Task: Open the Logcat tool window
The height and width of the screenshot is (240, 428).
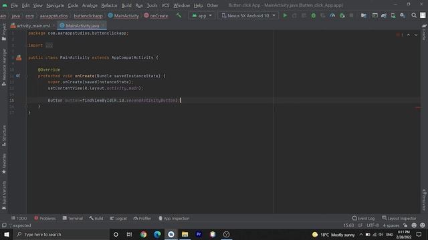Action: (x=118, y=218)
